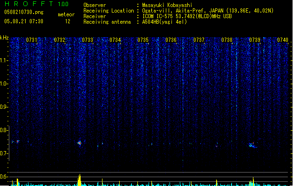
Task: Click the 0736 time marker
Action: point(171,40)
